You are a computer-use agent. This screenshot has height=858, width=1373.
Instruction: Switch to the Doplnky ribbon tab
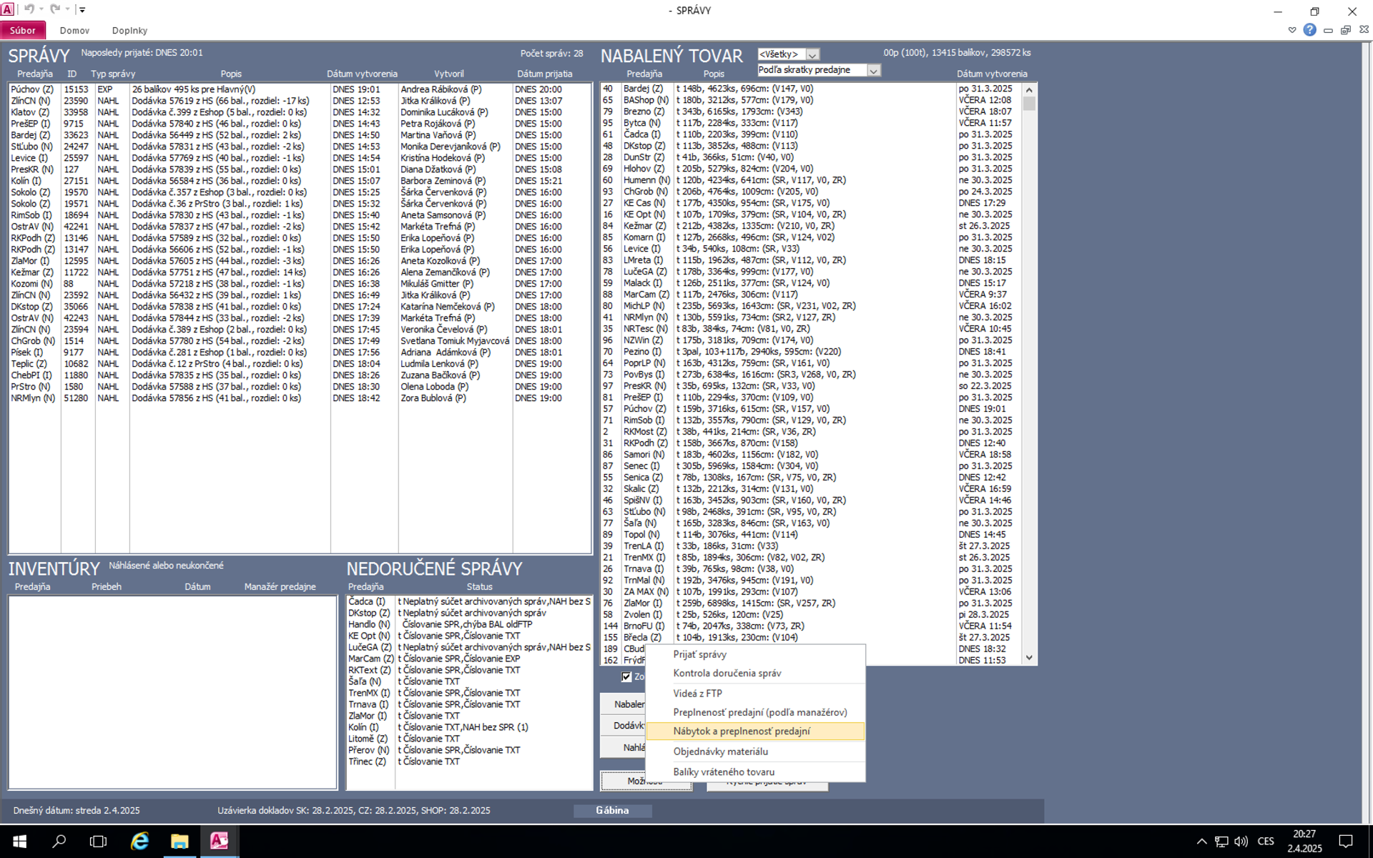(129, 30)
